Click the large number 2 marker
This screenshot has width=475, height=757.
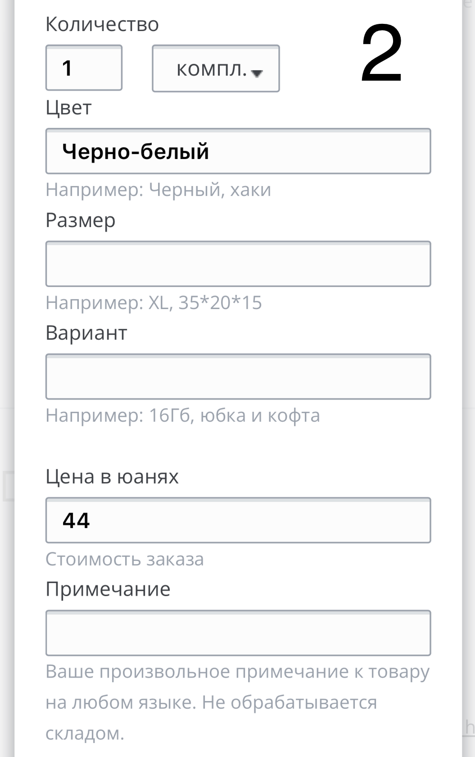click(381, 54)
